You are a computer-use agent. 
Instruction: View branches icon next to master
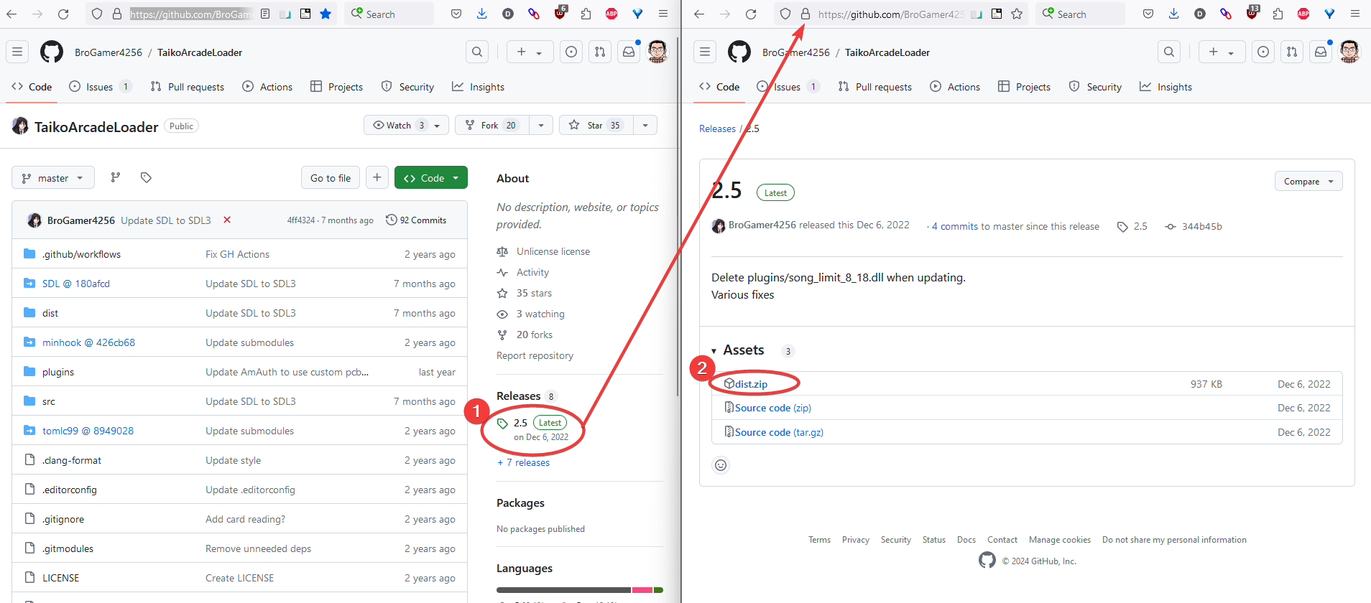tap(116, 177)
